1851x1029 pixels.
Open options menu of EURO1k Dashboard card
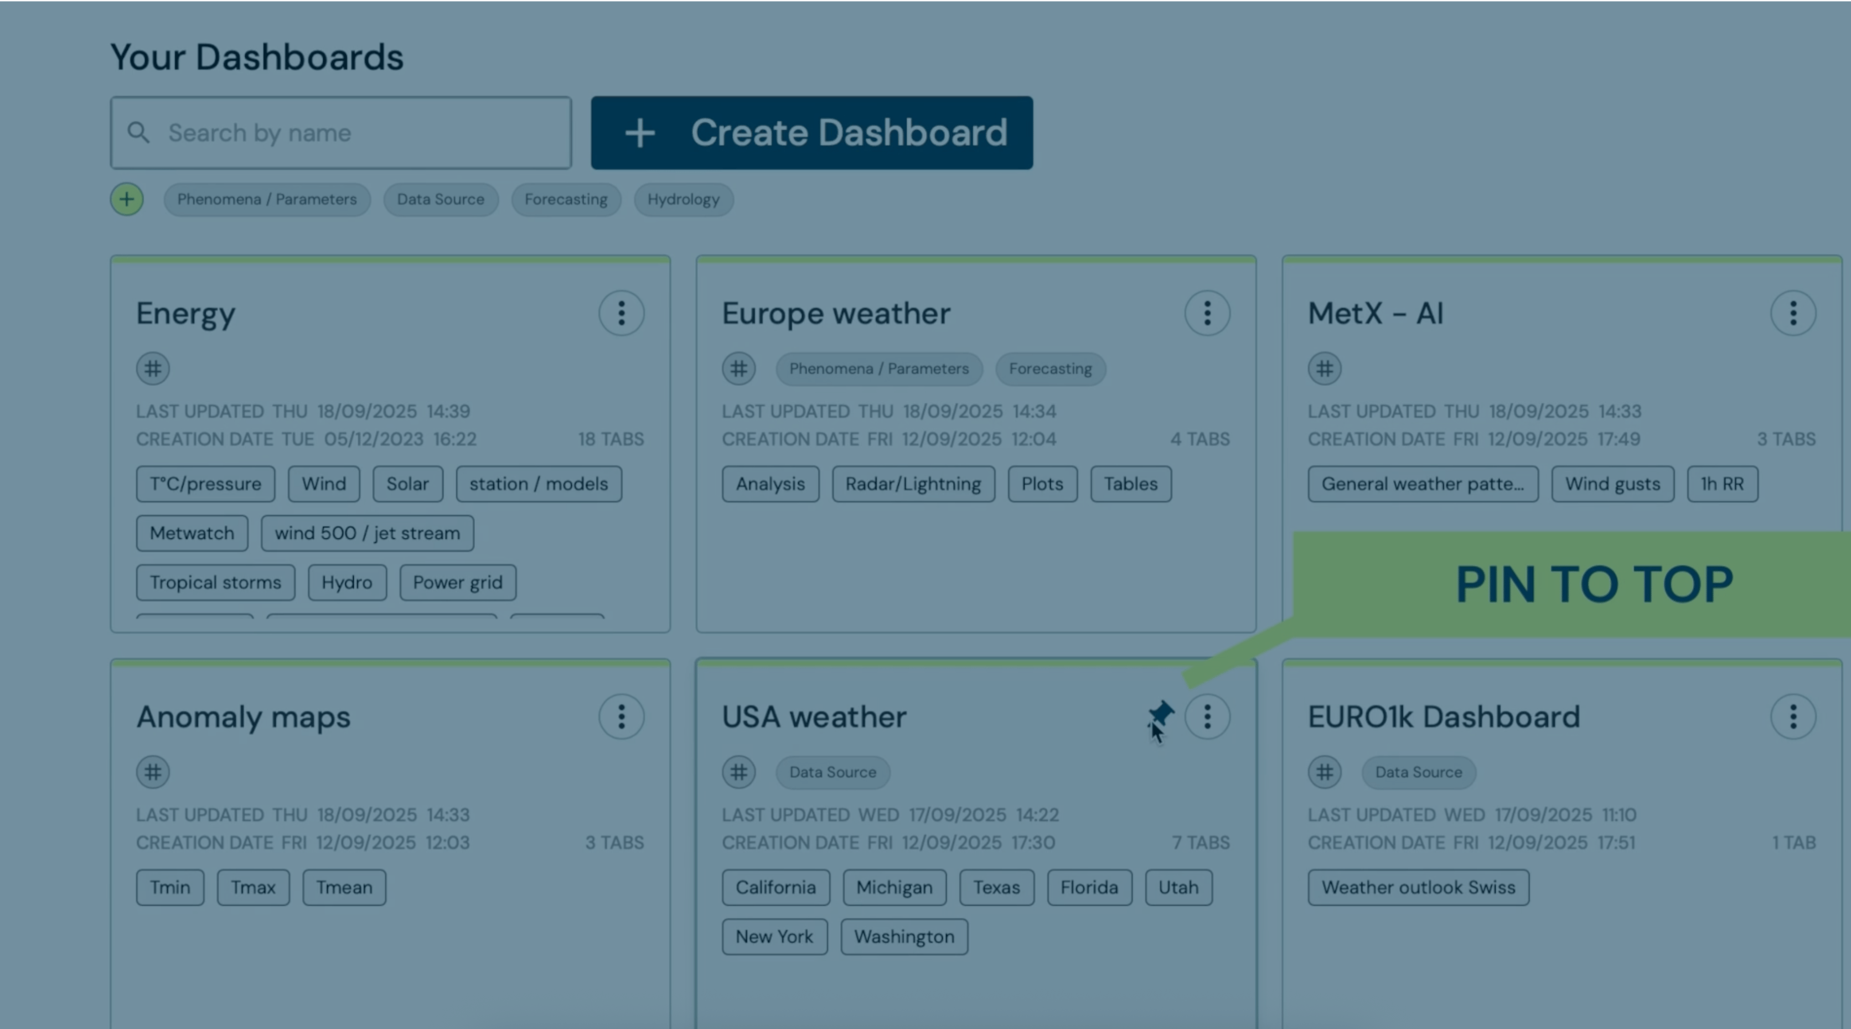pyautogui.click(x=1793, y=716)
